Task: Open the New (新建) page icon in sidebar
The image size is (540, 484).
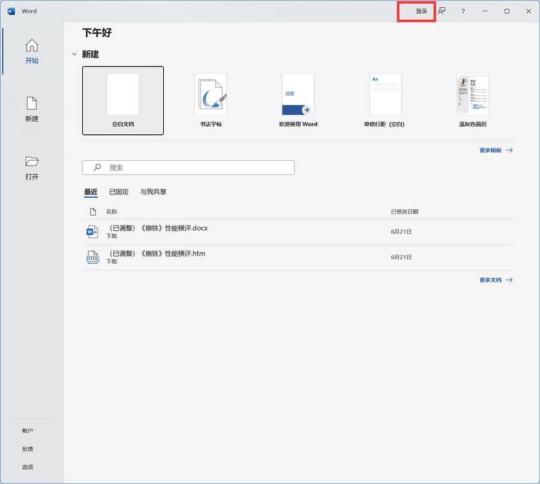Action: [x=32, y=104]
